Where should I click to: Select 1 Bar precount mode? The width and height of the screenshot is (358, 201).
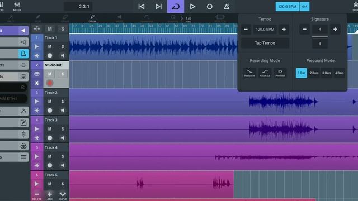(302, 73)
